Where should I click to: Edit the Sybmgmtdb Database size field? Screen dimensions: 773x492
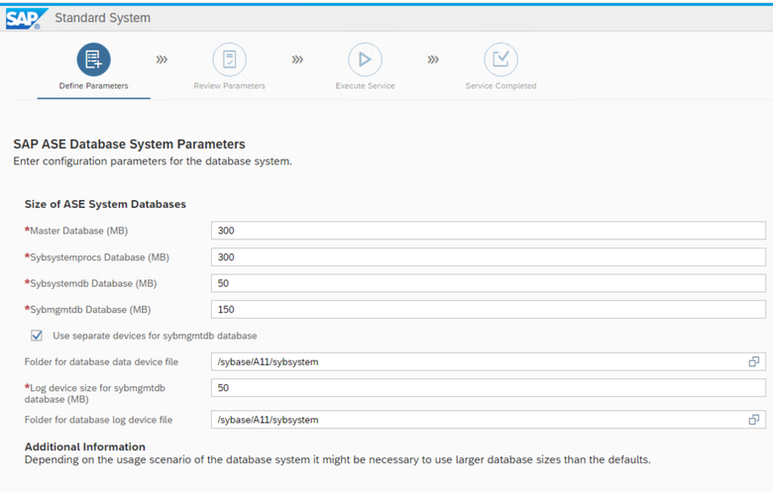click(488, 309)
